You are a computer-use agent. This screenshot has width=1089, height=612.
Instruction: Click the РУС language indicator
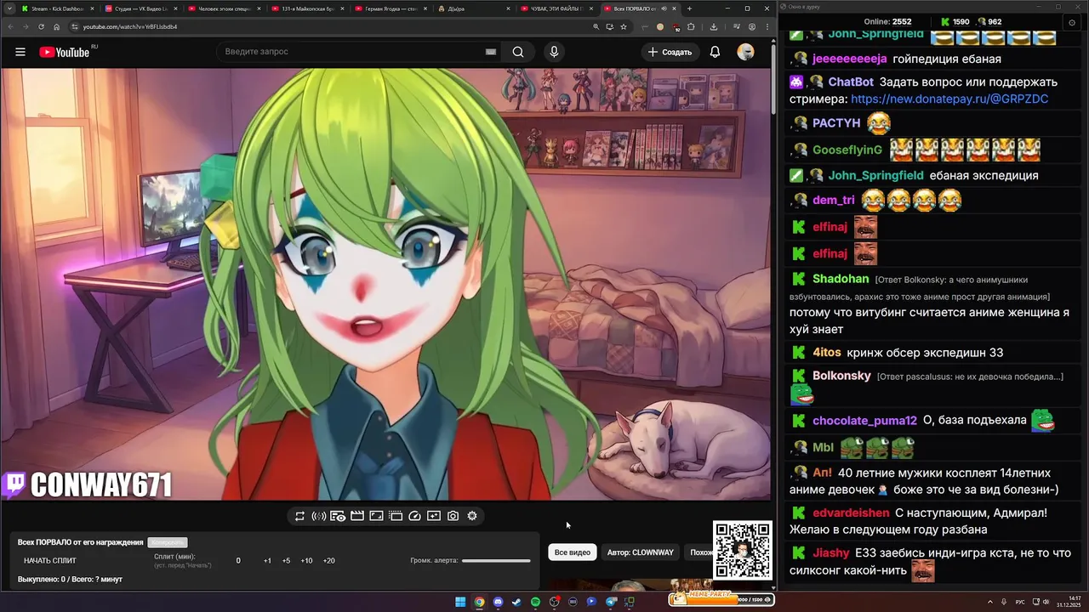point(1020,602)
